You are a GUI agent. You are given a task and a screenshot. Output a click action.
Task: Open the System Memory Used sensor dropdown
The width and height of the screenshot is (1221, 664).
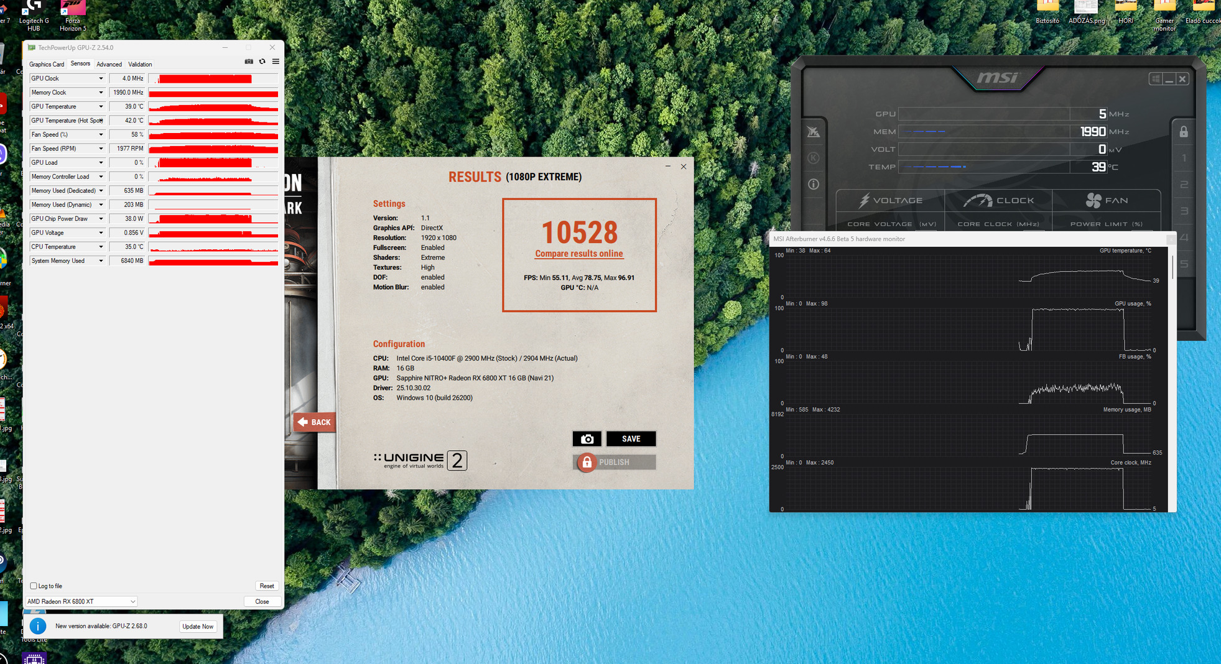click(101, 261)
